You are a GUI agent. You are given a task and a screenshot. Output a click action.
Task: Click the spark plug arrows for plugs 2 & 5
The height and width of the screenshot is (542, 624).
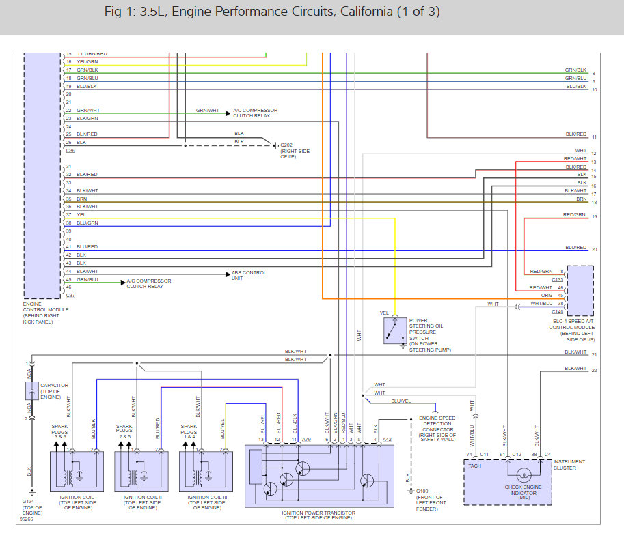pos(125,446)
